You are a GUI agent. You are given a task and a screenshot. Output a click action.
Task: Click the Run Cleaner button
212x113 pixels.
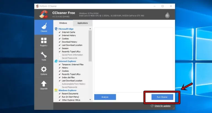click(x=162, y=97)
